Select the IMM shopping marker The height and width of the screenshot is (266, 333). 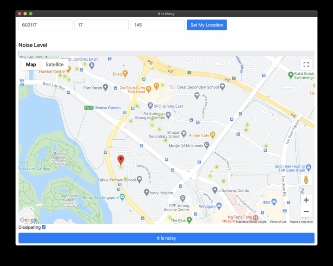coord(274,202)
